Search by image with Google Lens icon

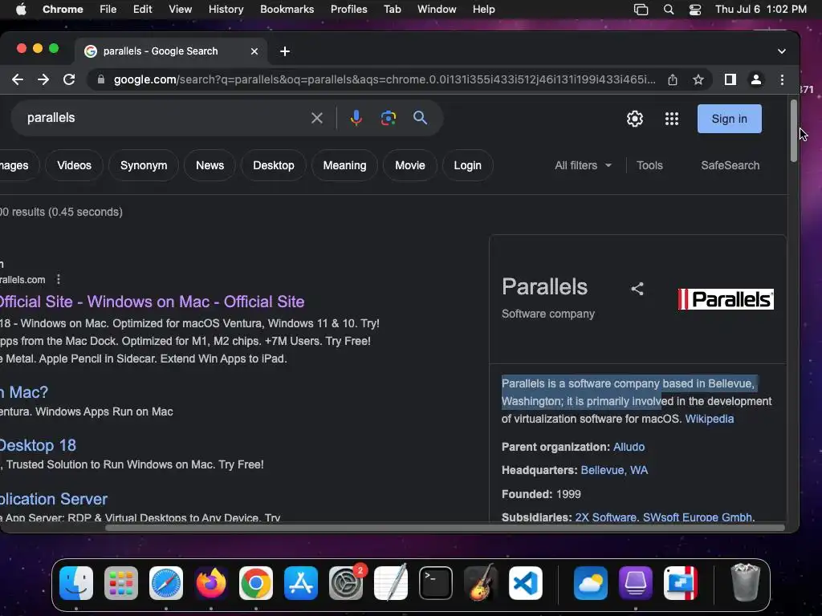point(389,118)
